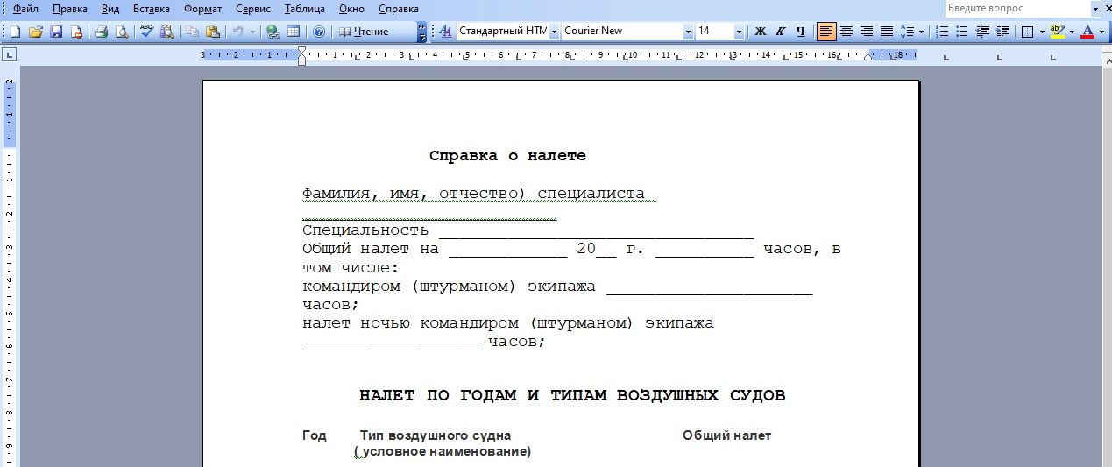Viewport: 1112px width, 467px height.
Task: Open the Формат menu
Action: [x=202, y=9]
